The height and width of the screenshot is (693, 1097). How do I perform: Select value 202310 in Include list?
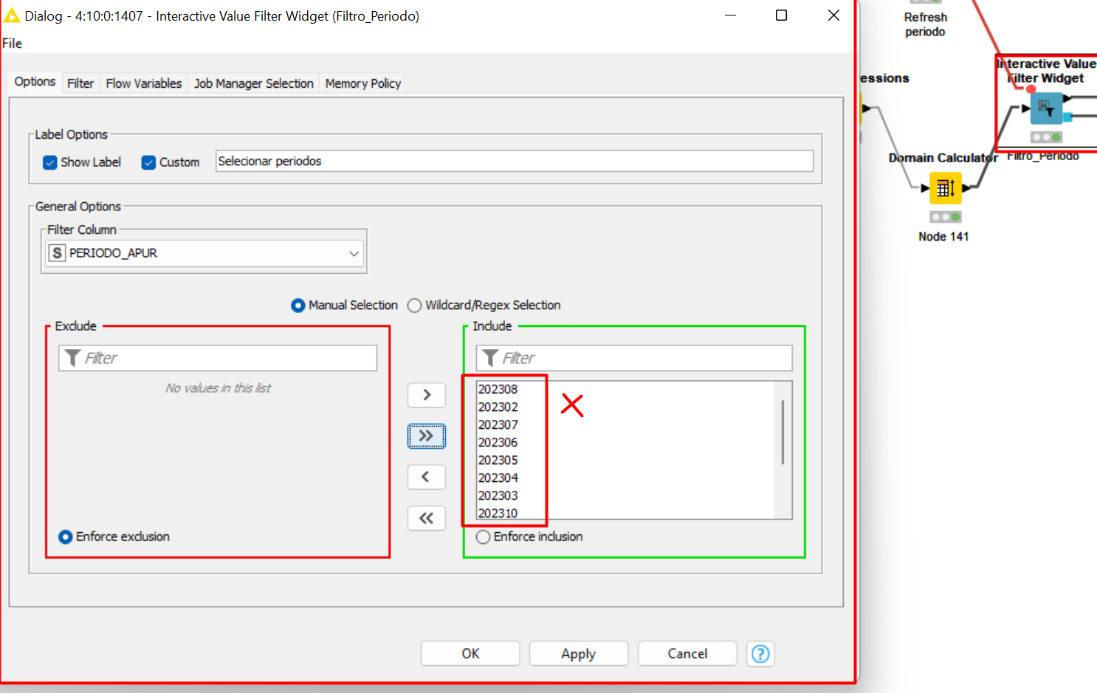[498, 513]
